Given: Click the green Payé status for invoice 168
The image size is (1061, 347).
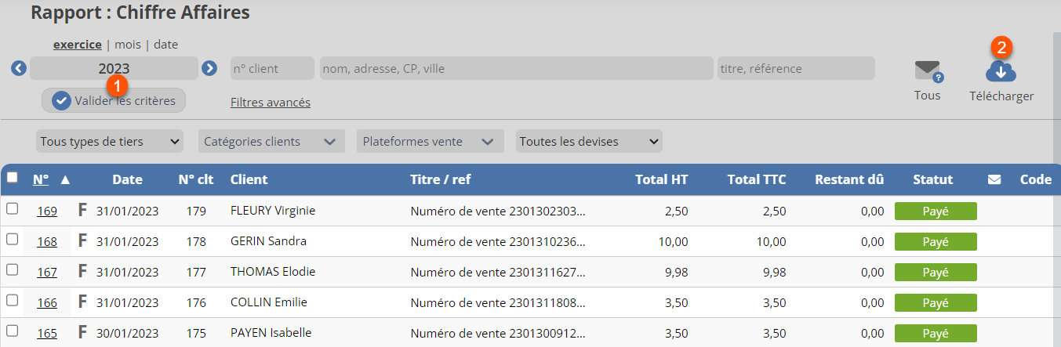Looking at the screenshot, I should click(936, 242).
